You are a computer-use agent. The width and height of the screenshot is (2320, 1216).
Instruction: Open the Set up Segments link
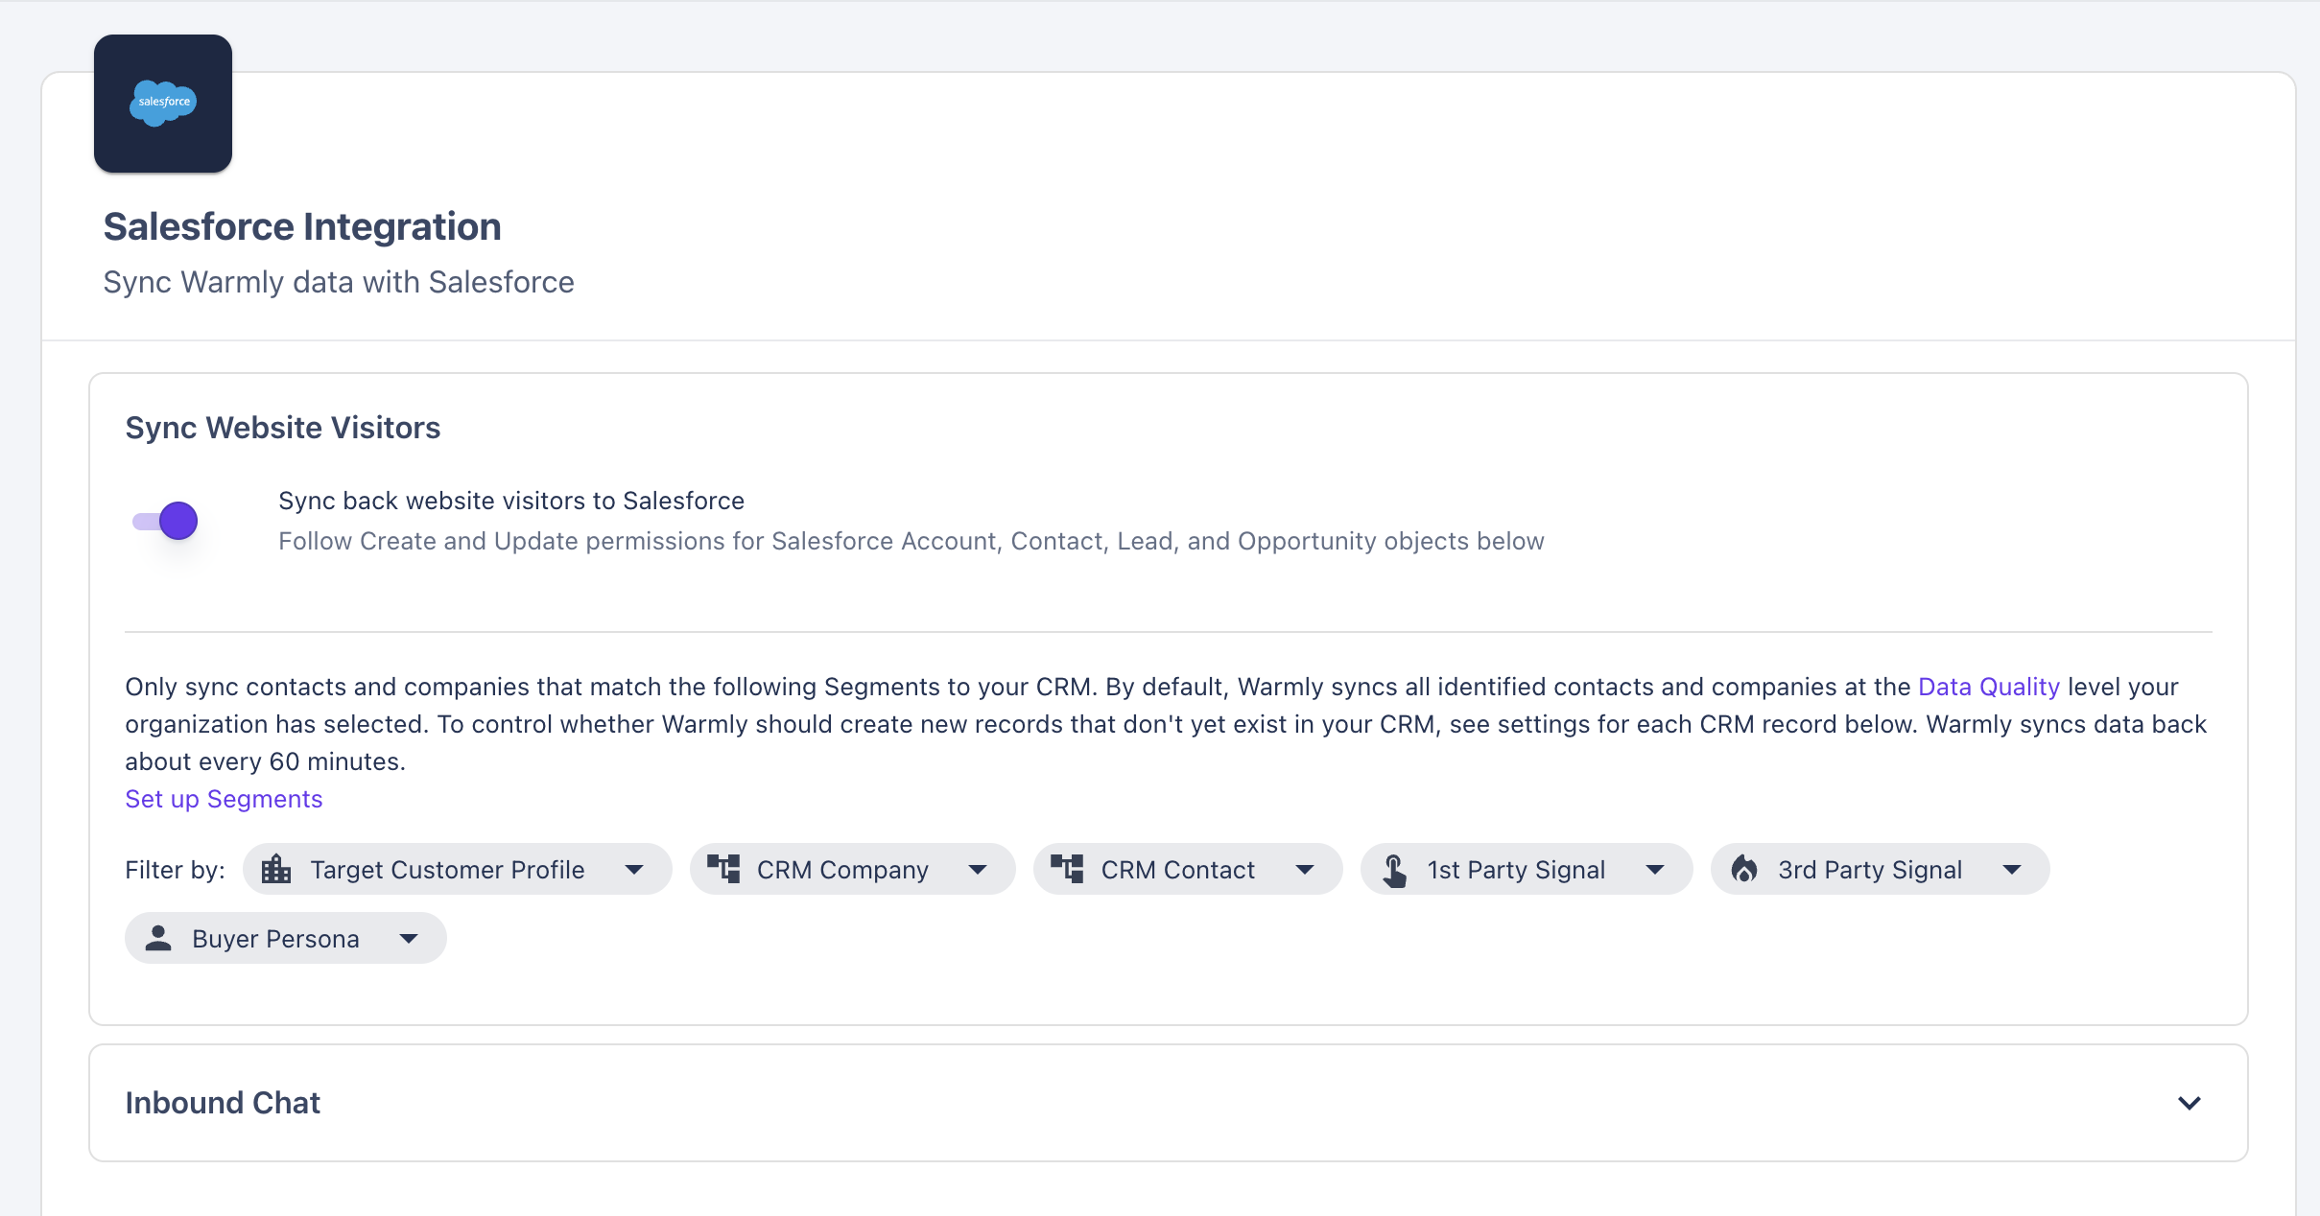[224, 799]
